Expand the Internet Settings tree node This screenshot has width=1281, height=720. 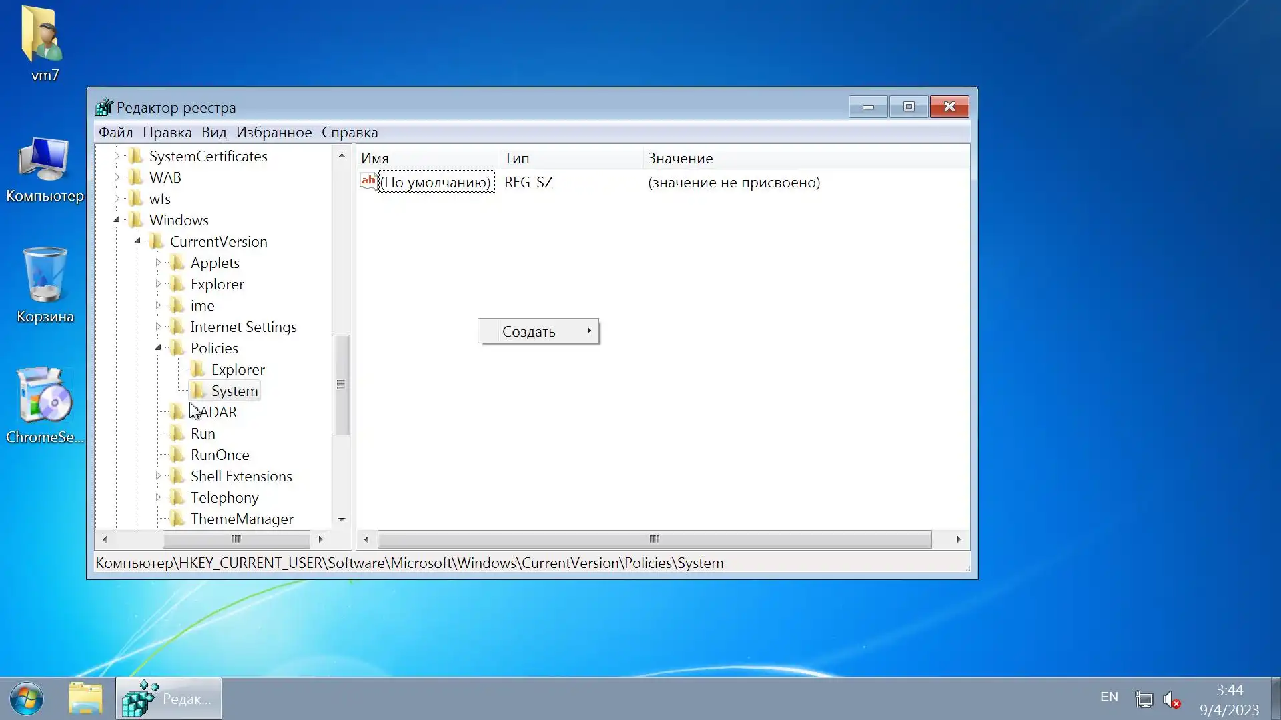pyautogui.click(x=158, y=327)
